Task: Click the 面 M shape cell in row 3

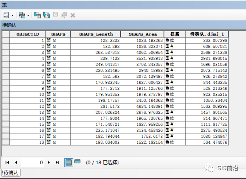Action: tap(58, 52)
